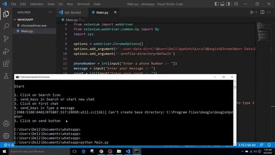Open Google Chrome from taskbar
This screenshot has height=155, width=275.
pos(101,151)
